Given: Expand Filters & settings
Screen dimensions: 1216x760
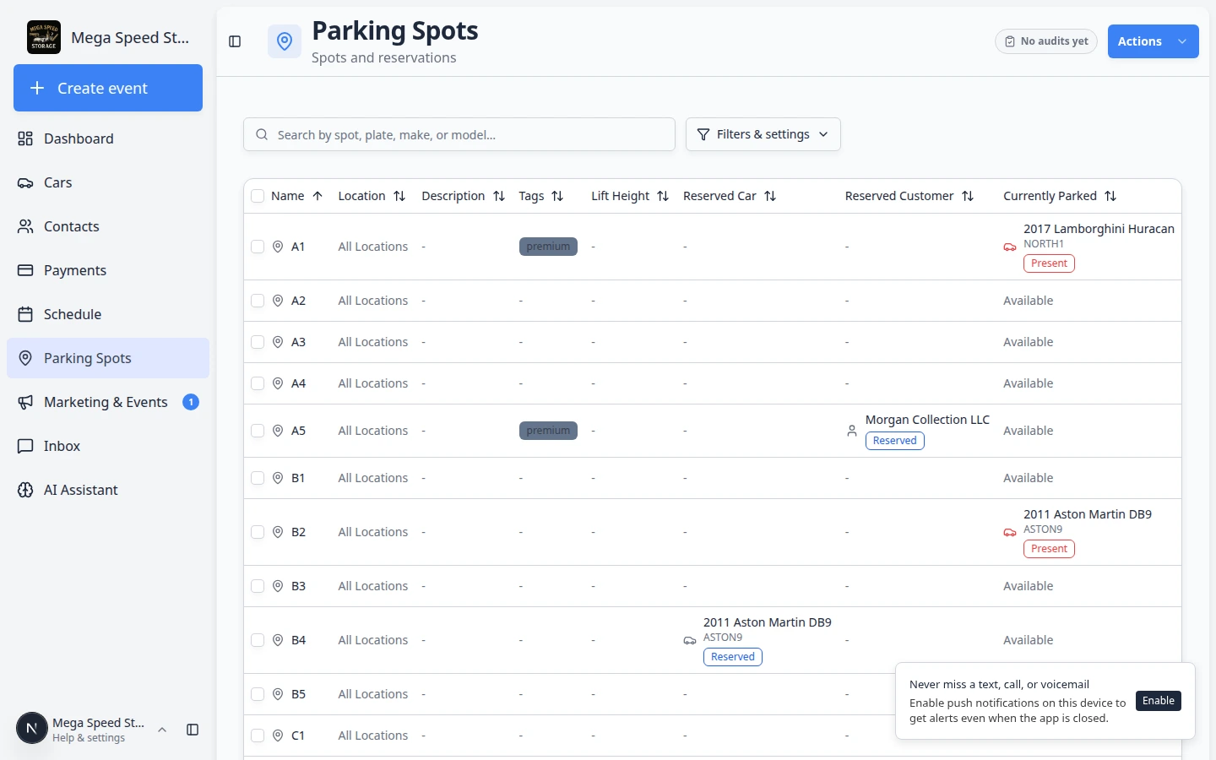Looking at the screenshot, I should pyautogui.click(x=763, y=134).
